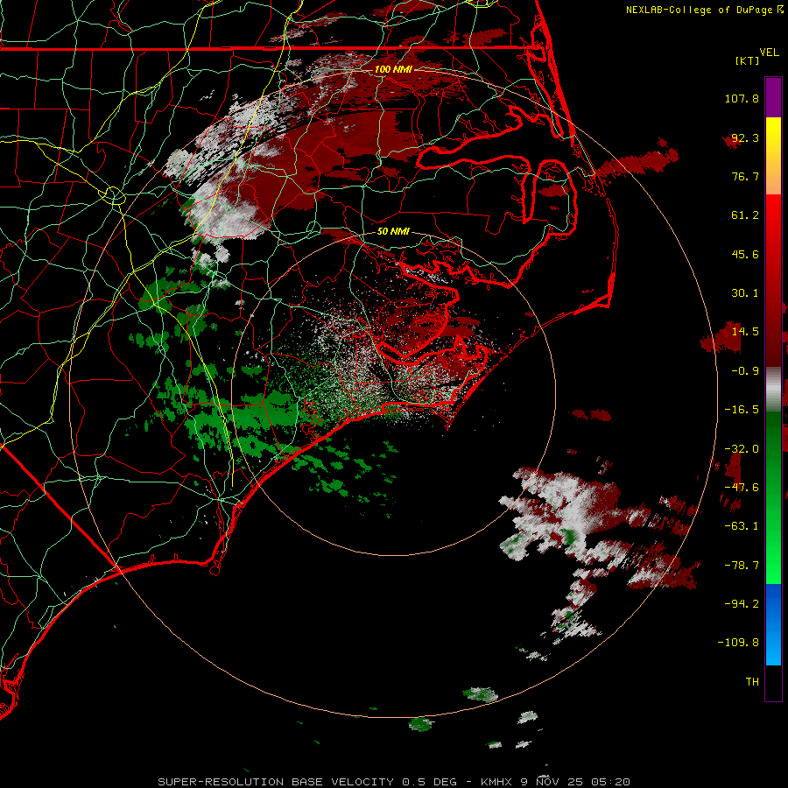Pick the purple segment of the velocity color bar
Viewport: 788px width, 788px height.
[773, 97]
